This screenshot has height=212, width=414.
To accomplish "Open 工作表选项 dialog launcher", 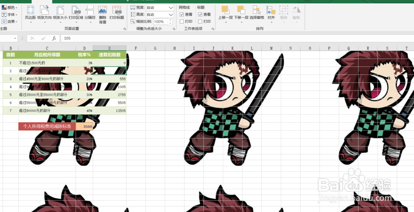I will [x=213, y=29].
